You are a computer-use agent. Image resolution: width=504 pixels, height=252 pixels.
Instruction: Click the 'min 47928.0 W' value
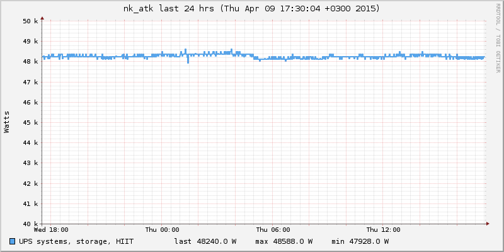(x=360, y=241)
